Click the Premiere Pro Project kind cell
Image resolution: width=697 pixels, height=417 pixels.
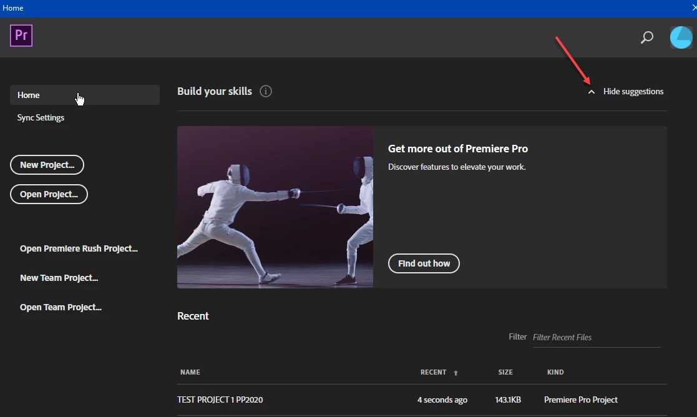point(581,400)
